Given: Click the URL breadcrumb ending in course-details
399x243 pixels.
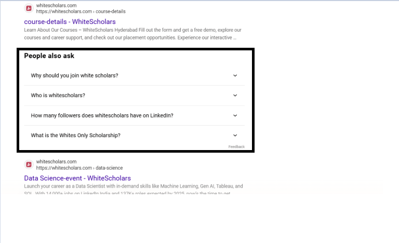Looking at the screenshot, I should (81, 11).
